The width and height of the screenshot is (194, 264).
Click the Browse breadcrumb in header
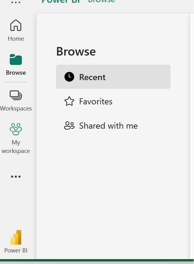[102, 1]
